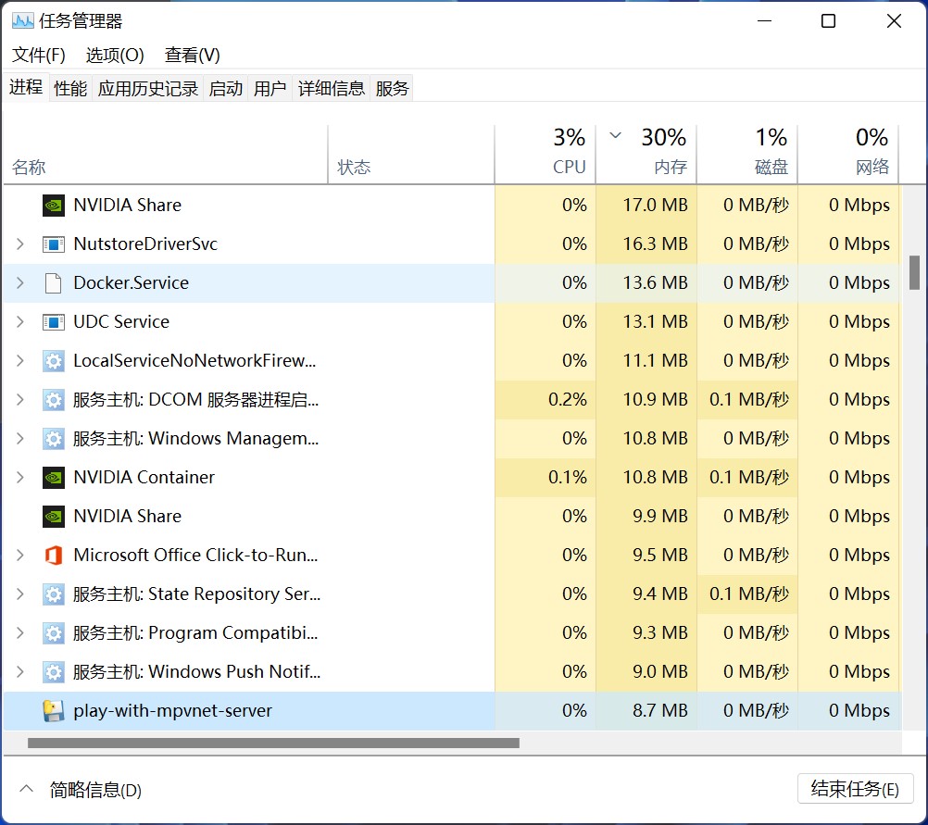Click the collapse chevron beside 简略信息(D)
The image size is (928, 825).
click(26, 789)
